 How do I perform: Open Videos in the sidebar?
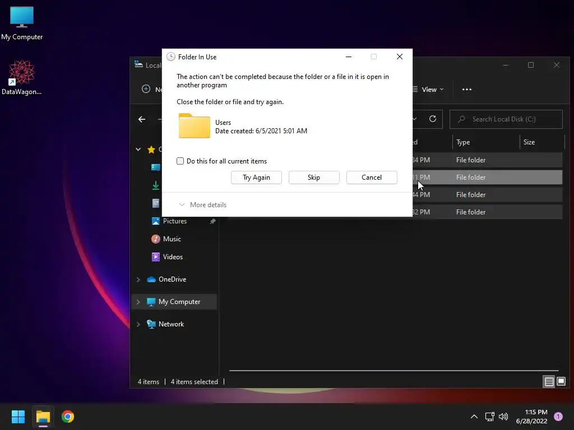(x=167, y=257)
